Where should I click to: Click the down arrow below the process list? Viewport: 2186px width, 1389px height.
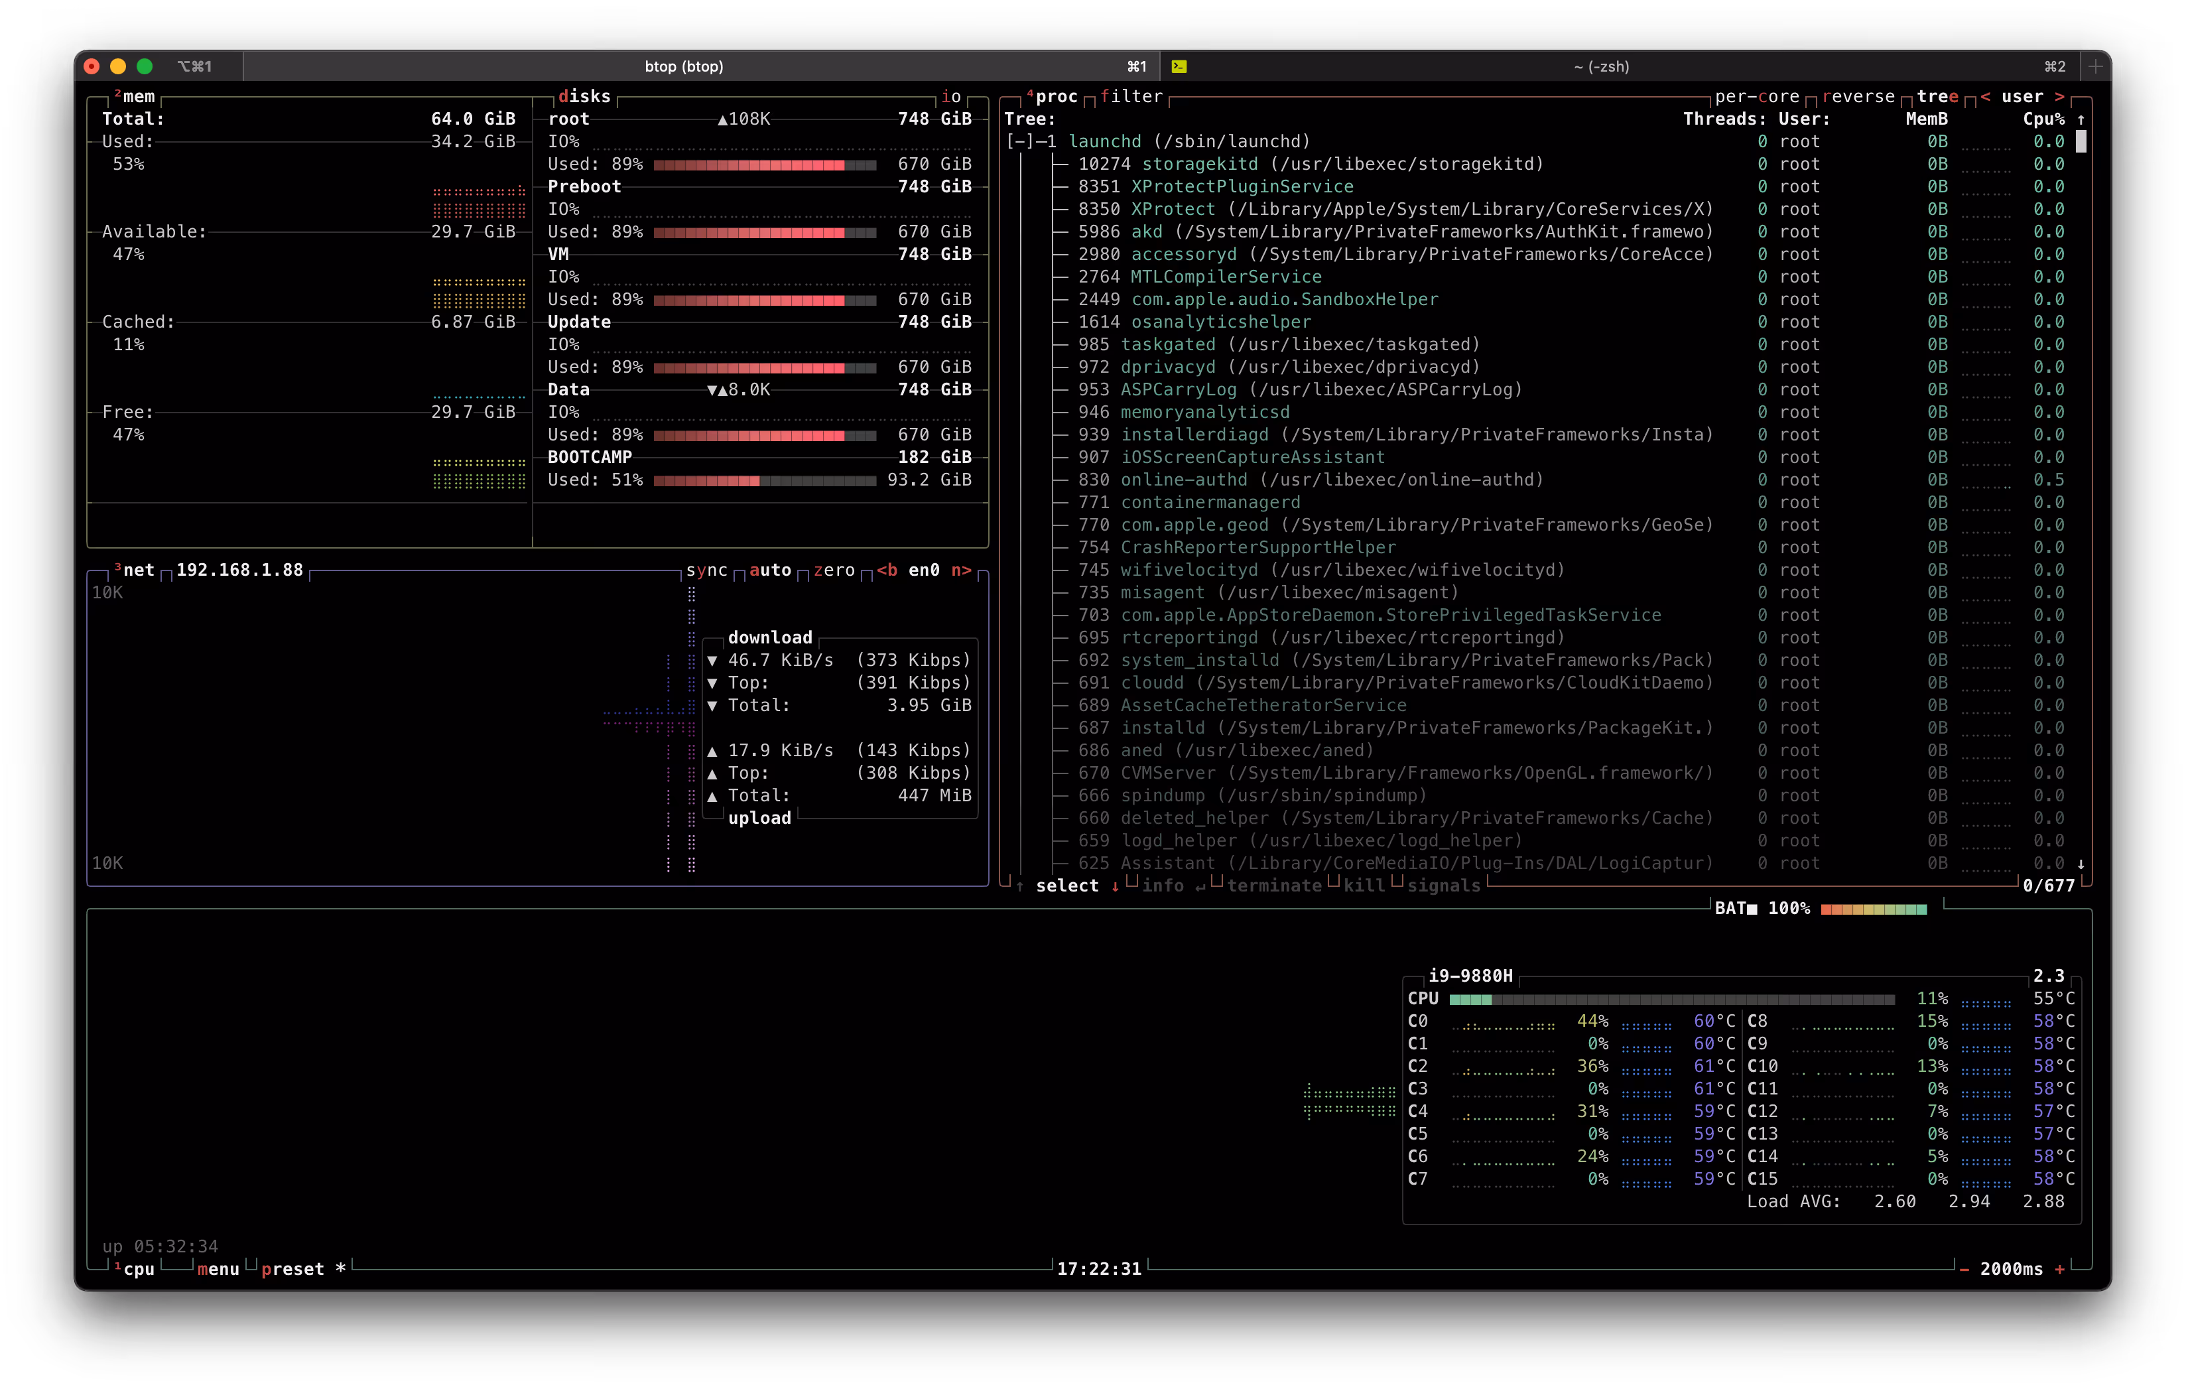2082,864
